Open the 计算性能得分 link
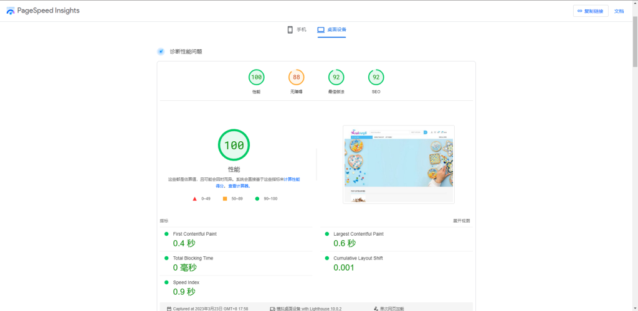The height and width of the screenshot is (311, 638). coord(292,179)
